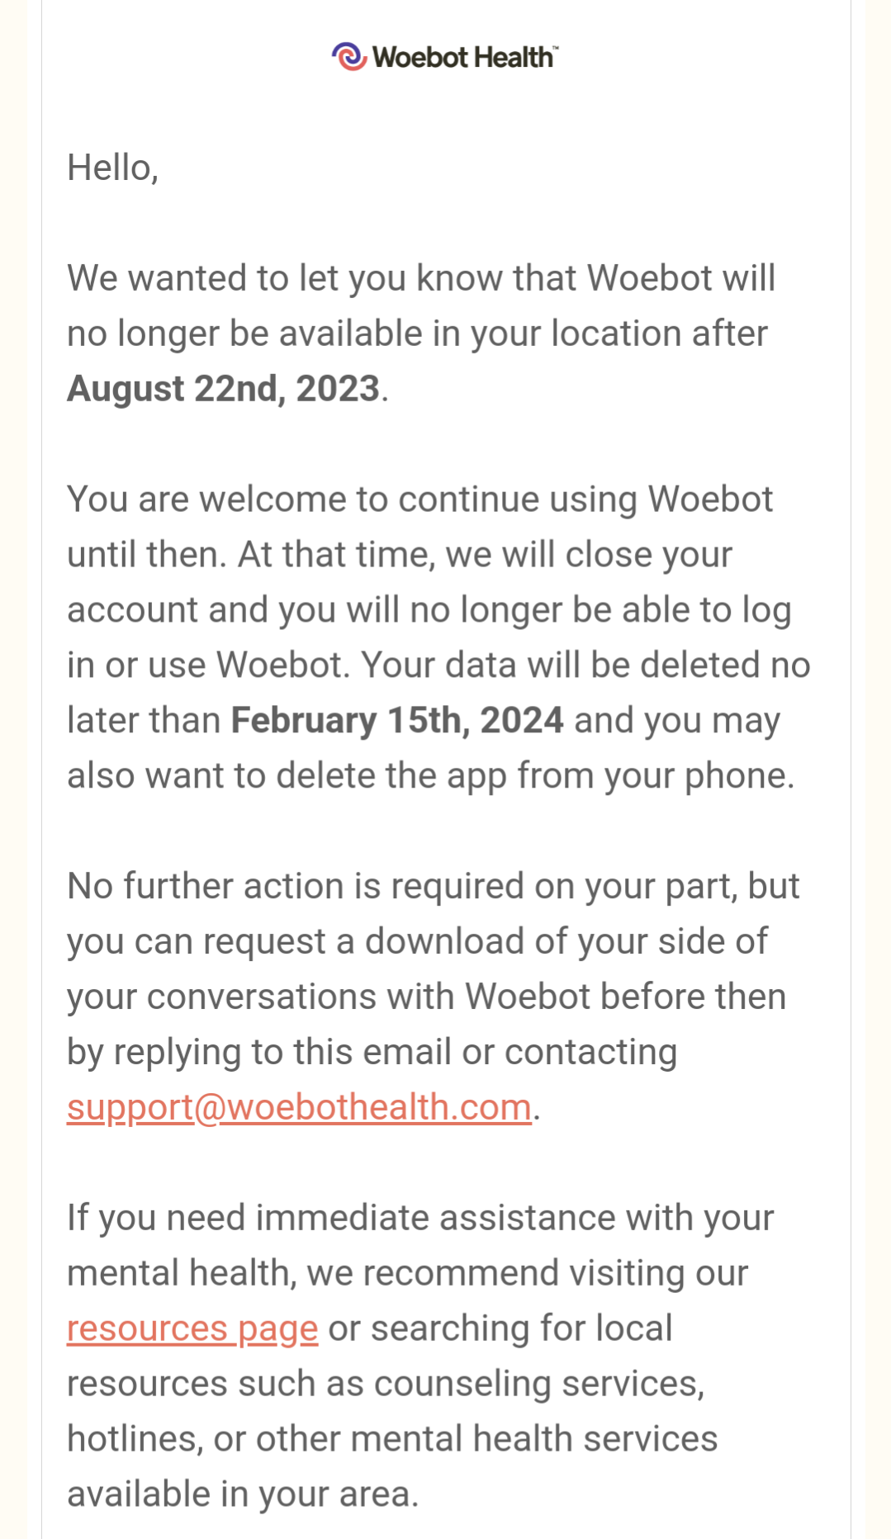891x1539 pixels.
Task: Click the Woebot swirl logo icon
Action: 349,56
